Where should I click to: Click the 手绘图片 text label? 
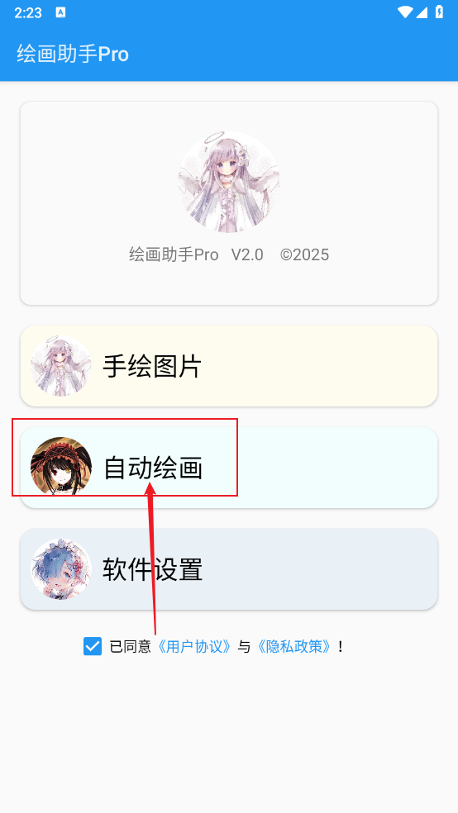(x=152, y=366)
